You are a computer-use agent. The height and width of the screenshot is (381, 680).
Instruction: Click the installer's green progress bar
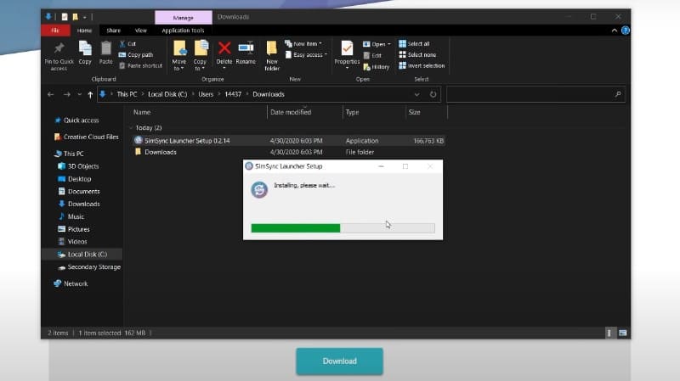(x=296, y=227)
